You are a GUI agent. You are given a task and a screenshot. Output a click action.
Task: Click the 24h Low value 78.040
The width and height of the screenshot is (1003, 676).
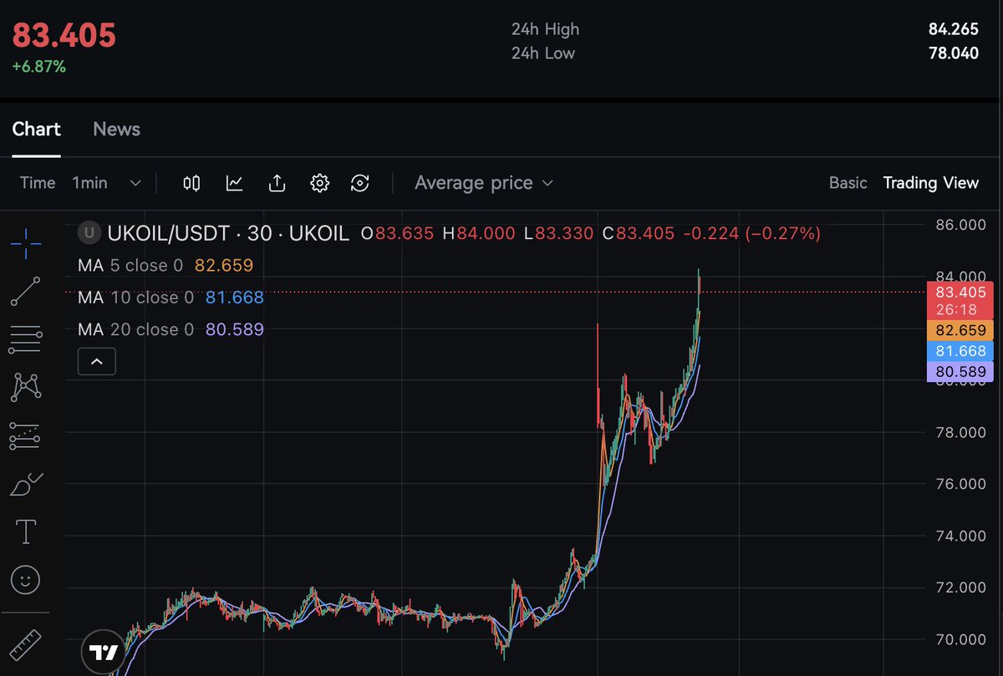[x=953, y=53]
